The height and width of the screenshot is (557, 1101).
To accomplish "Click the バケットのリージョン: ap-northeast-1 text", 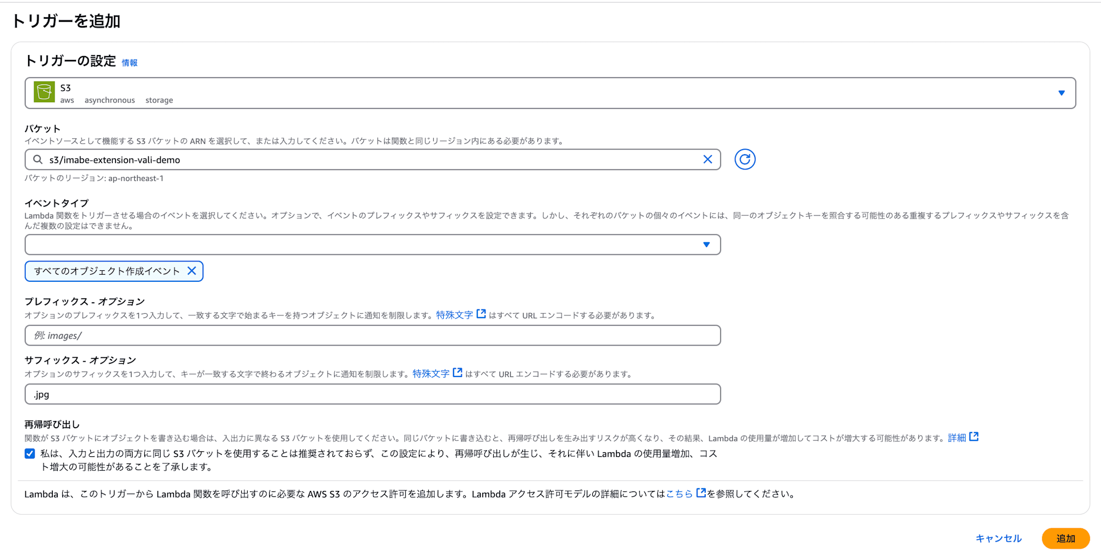I will tap(94, 178).
